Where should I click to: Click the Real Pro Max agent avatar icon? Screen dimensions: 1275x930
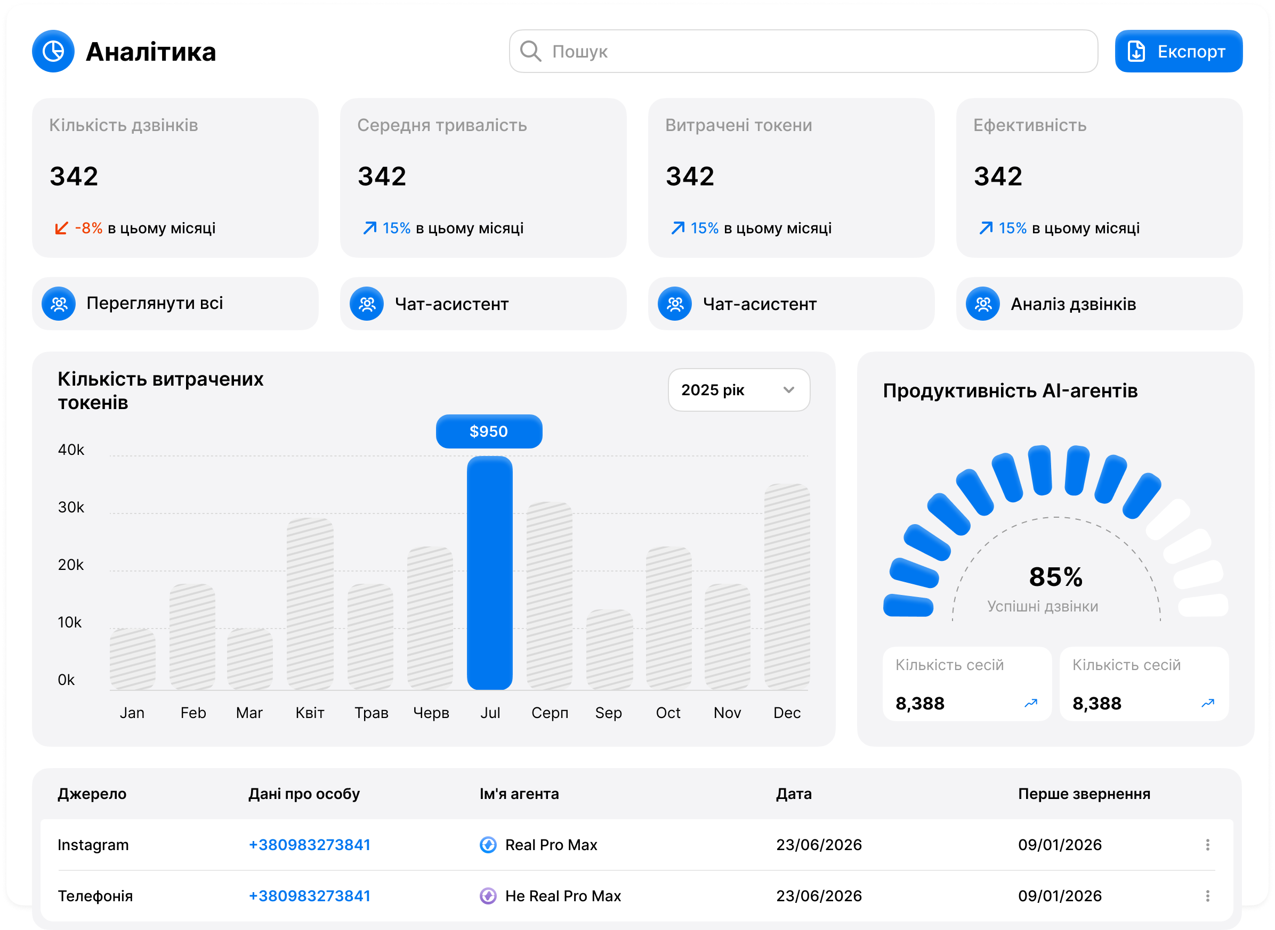pyautogui.click(x=488, y=844)
